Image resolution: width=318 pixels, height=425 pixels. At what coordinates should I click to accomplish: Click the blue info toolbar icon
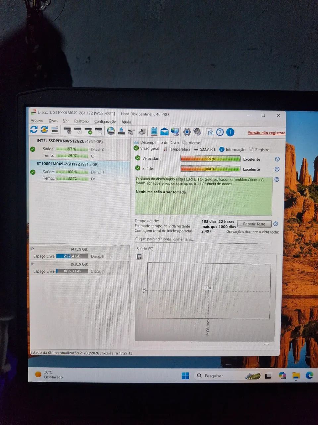coord(230,132)
